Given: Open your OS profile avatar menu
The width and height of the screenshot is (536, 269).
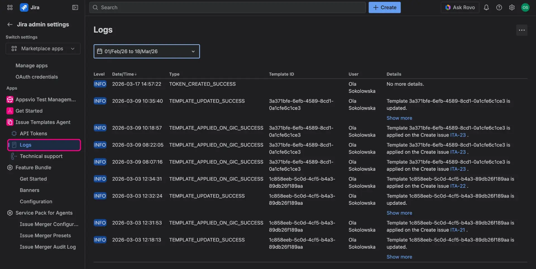Looking at the screenshot, I should pyautogui.click(x=525, y=8).
